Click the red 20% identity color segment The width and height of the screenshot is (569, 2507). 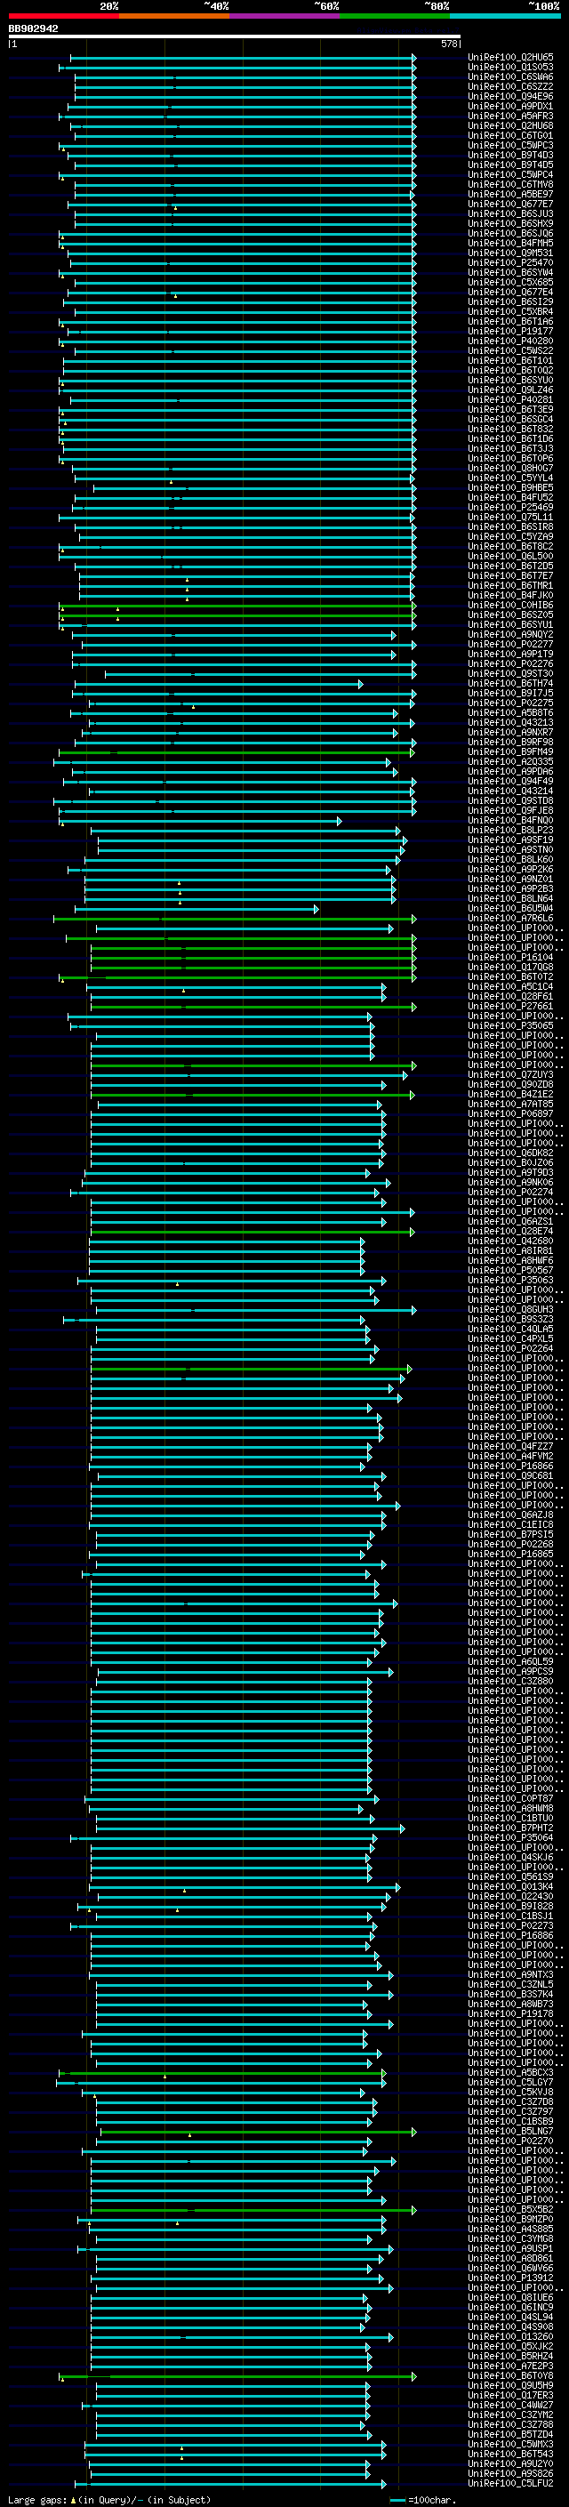coord(63,16)
